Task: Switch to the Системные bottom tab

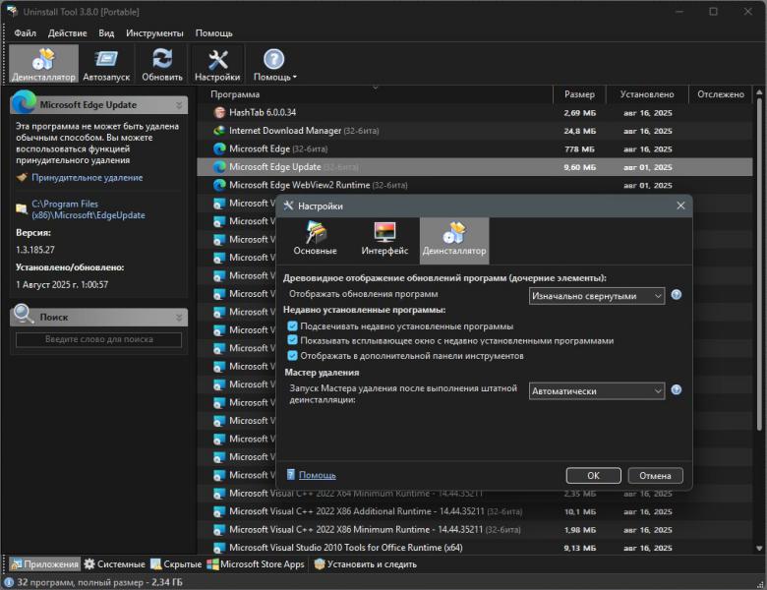Action: click(x=115, y=564)
